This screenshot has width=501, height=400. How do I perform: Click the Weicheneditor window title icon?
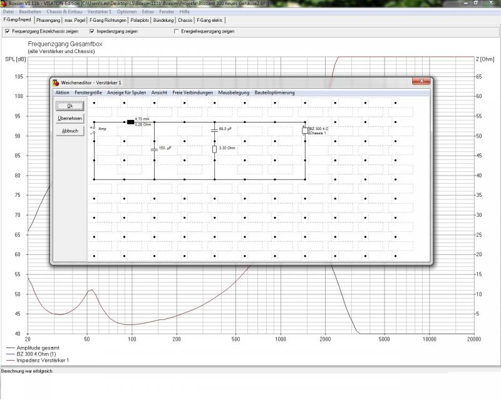(x=56, y=82)
